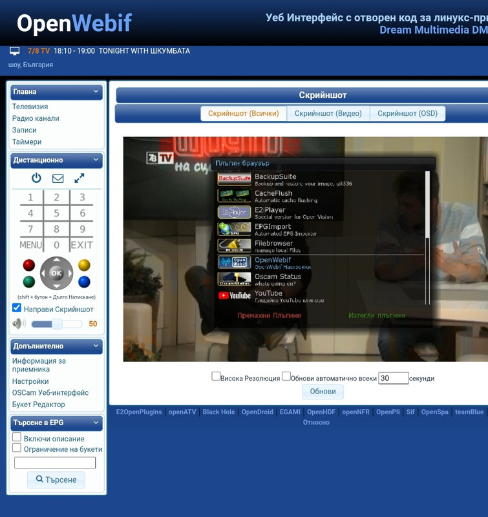488x517 pixels.
Task: Click the power standby icon
Action: coord(36,178)
